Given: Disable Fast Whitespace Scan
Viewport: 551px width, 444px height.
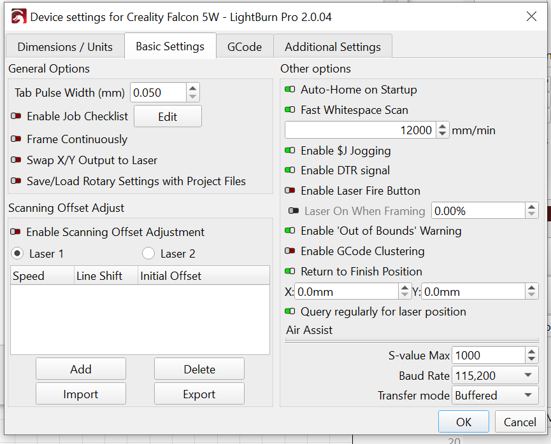Looking at the screenshot, I should [x=290, y=110].
